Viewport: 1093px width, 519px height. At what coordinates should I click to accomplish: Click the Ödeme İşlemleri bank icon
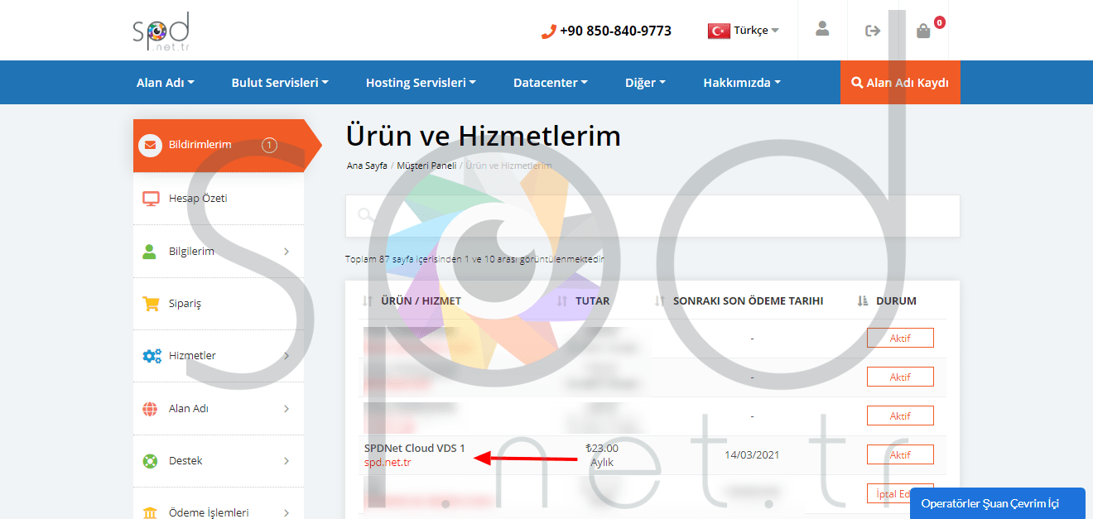tap(150, 511)
